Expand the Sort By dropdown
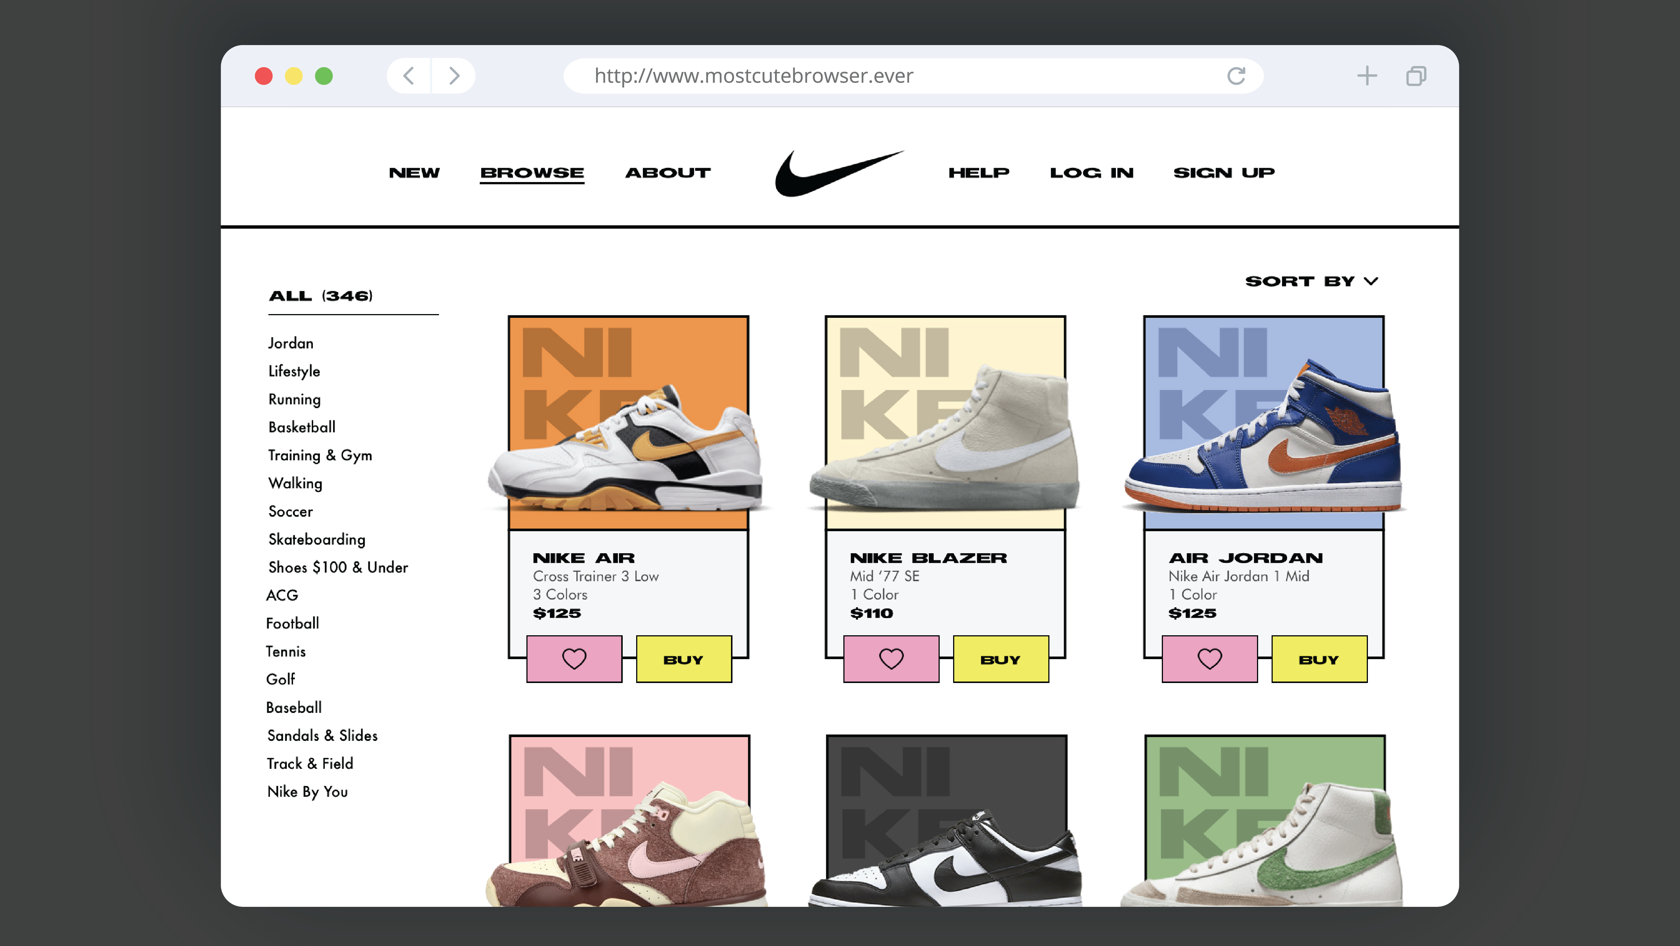1680x946 pixels. 1312,282
